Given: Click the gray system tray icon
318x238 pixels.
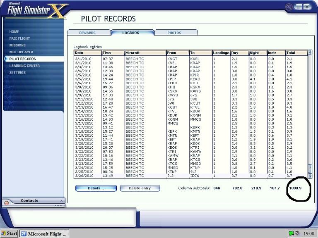Looking at the screenshot, I should pos(297,233).
